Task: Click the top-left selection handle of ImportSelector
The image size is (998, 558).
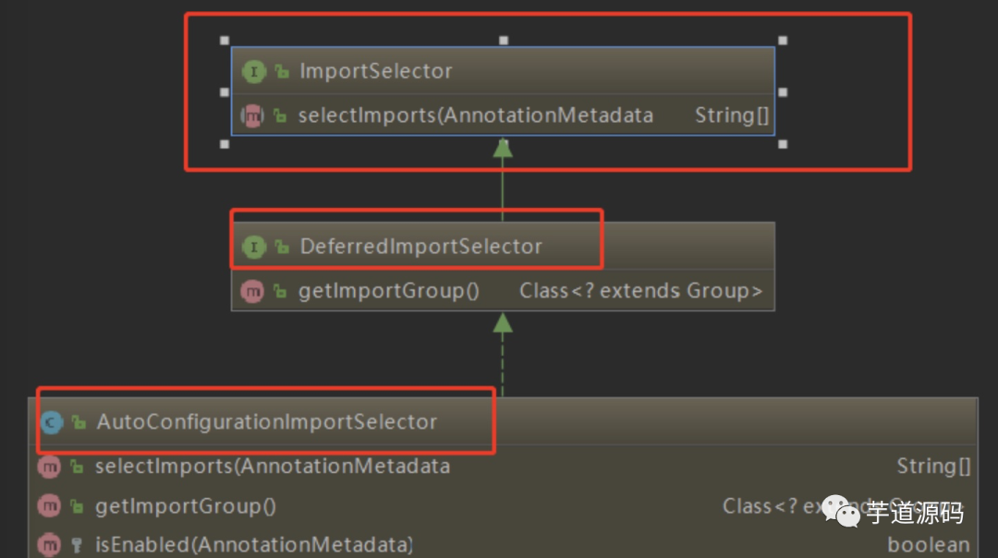Action: coord(224,41)
